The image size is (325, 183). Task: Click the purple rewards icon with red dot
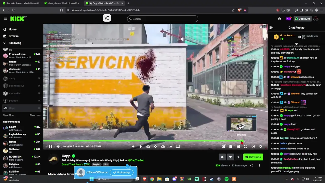289,19
